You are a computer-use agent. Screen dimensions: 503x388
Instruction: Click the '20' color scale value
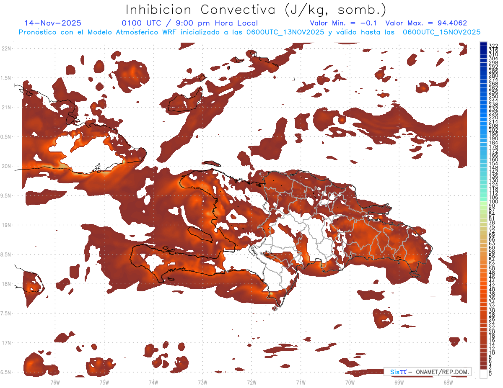click(x=492, y=332)
